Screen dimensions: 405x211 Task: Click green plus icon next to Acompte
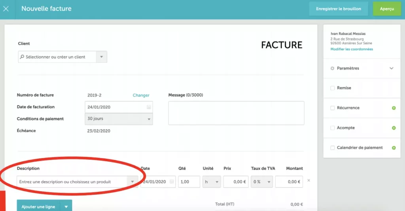pyautogui.click(x=394, y=128)
